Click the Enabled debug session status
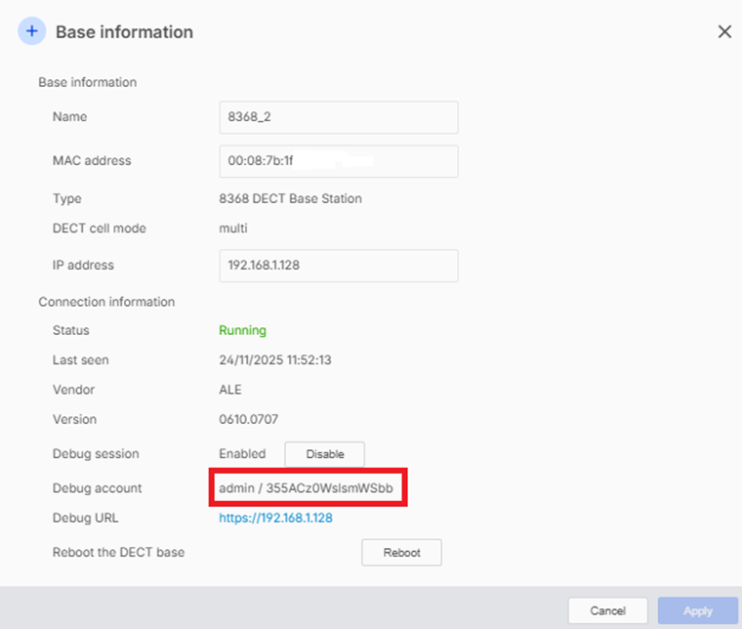 click(x=241, y=454)
